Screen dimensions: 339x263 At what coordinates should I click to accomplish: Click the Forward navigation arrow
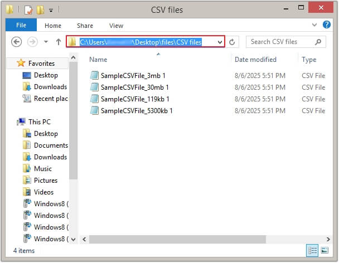32,42
